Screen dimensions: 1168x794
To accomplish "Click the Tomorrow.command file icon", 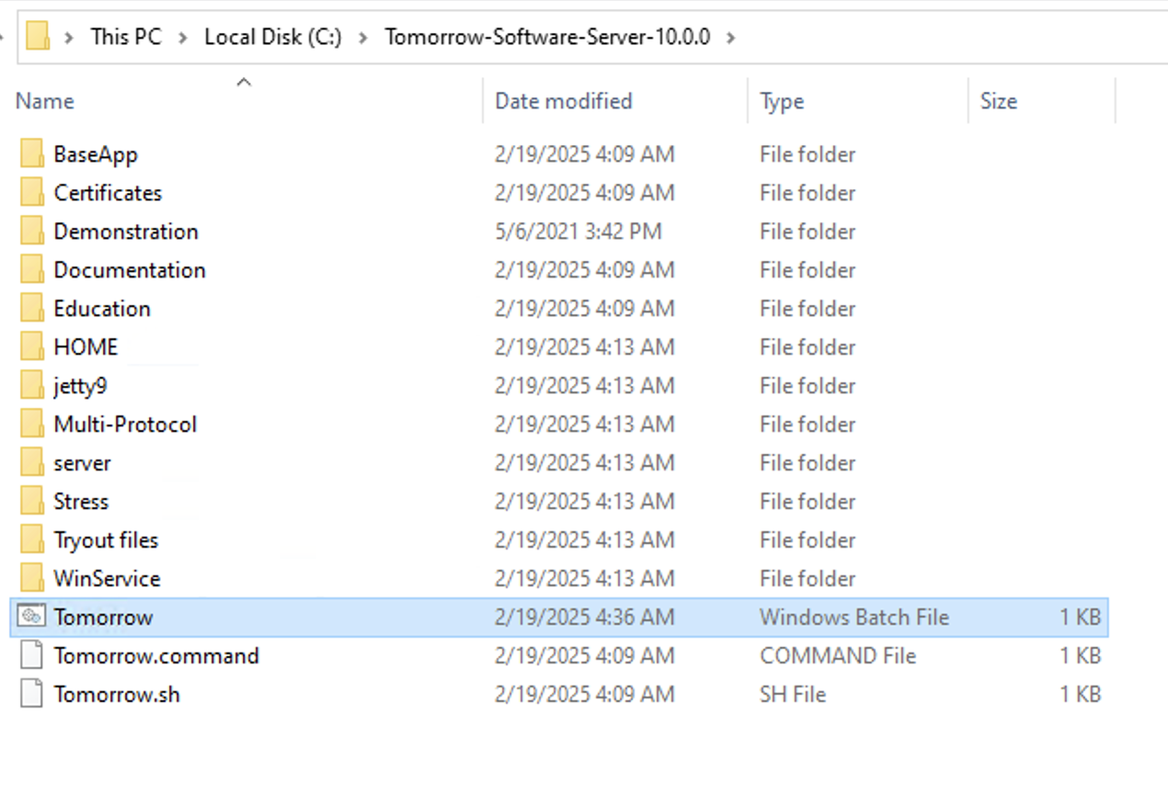I will click(31, 656).
